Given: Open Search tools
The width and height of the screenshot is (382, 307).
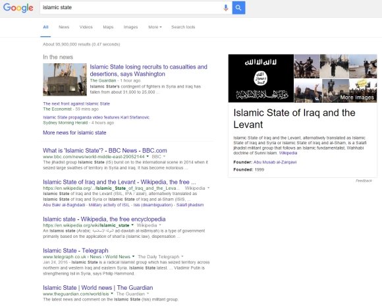Looking at the screenshot, I should coord(183,27).
